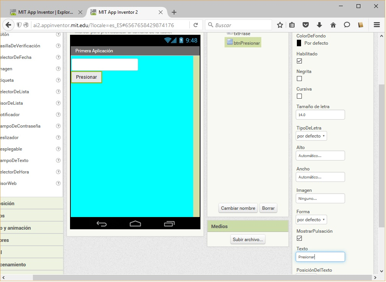The height and width of the screenshot is (282, 386).
Task: Click the page reload icon
Action: [195, 25]
